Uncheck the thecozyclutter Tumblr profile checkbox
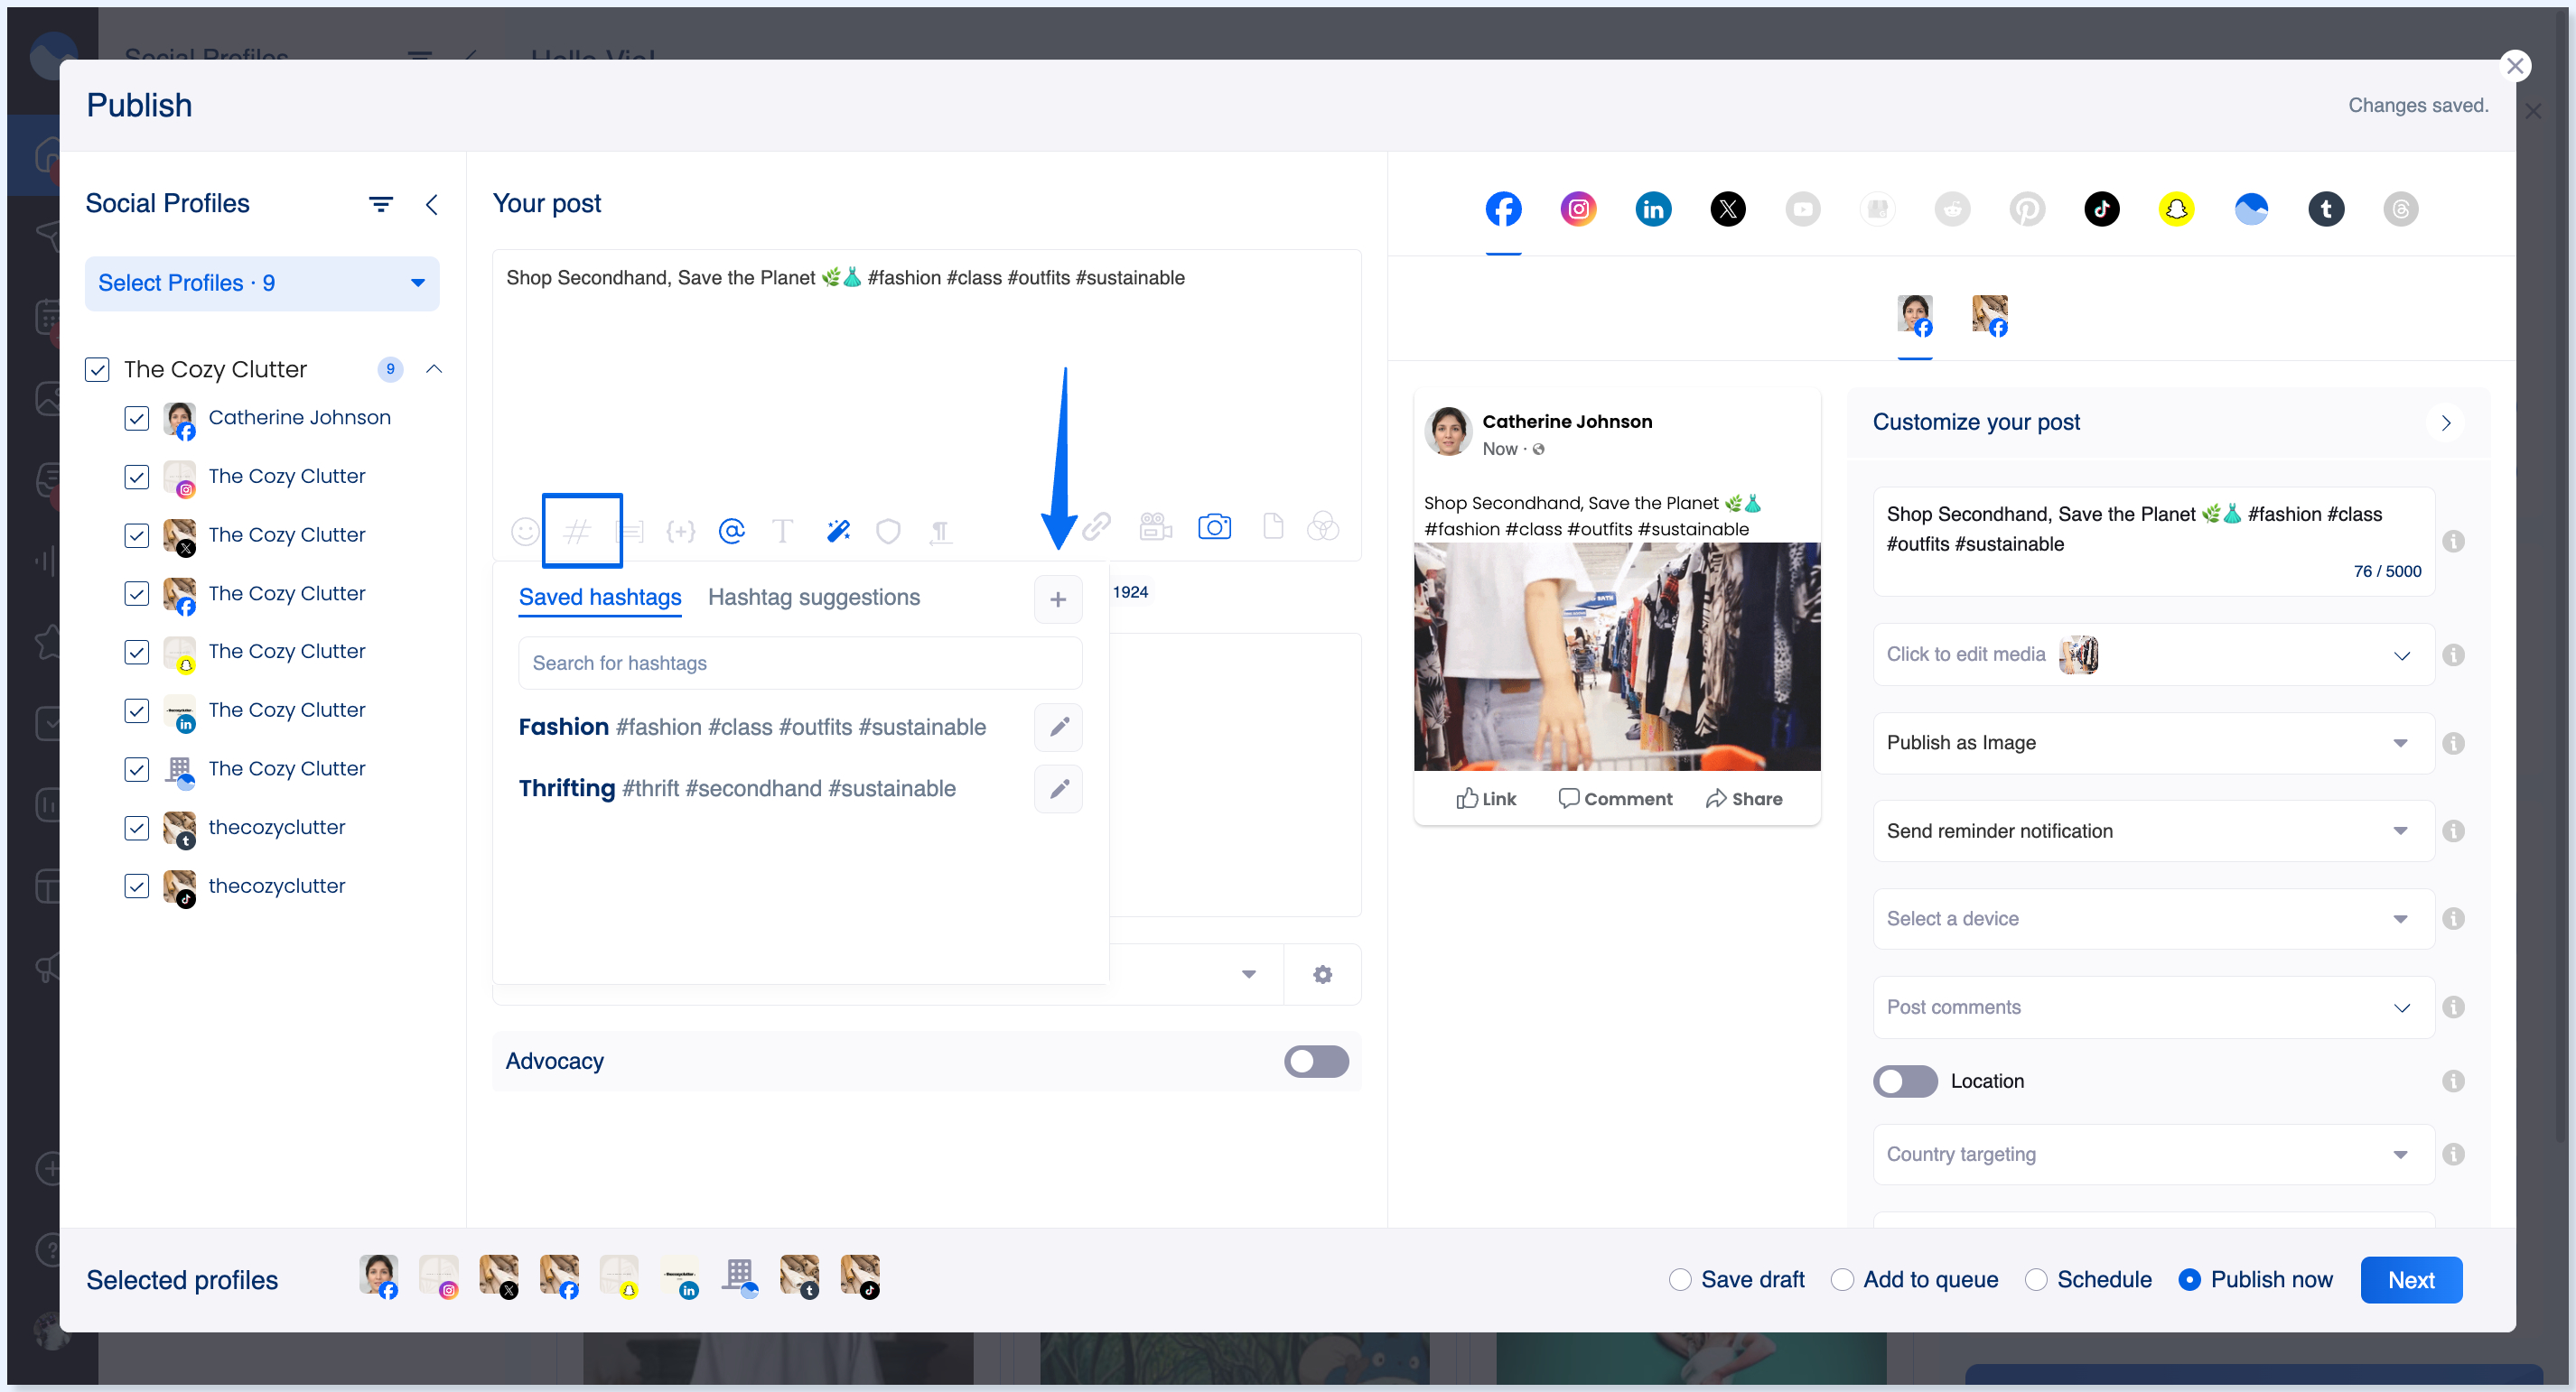The image size is (2576, 1392). coord(137,828)
